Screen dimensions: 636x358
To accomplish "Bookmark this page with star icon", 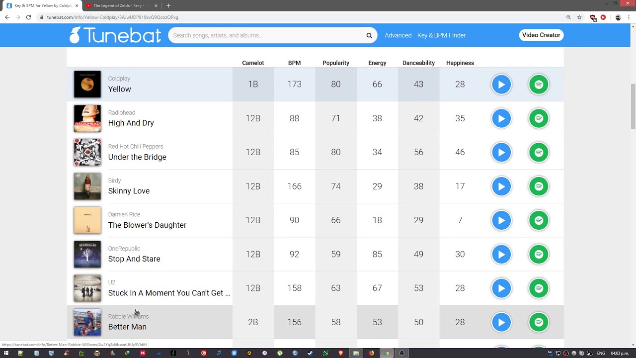I will coord(579,17).
